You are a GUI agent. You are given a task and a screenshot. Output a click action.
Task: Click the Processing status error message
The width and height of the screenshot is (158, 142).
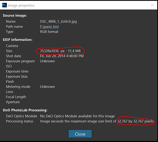pyautogui.click(x=97, y=121)
